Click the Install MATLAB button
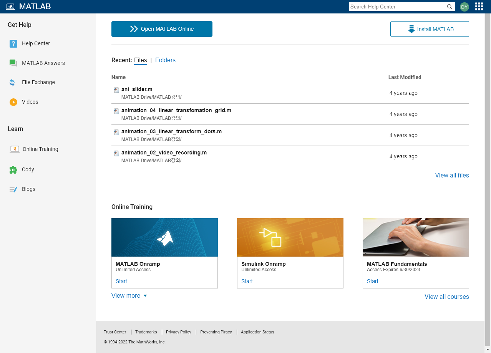The height and width of the screenshot is (353, 491). (430, 29)
